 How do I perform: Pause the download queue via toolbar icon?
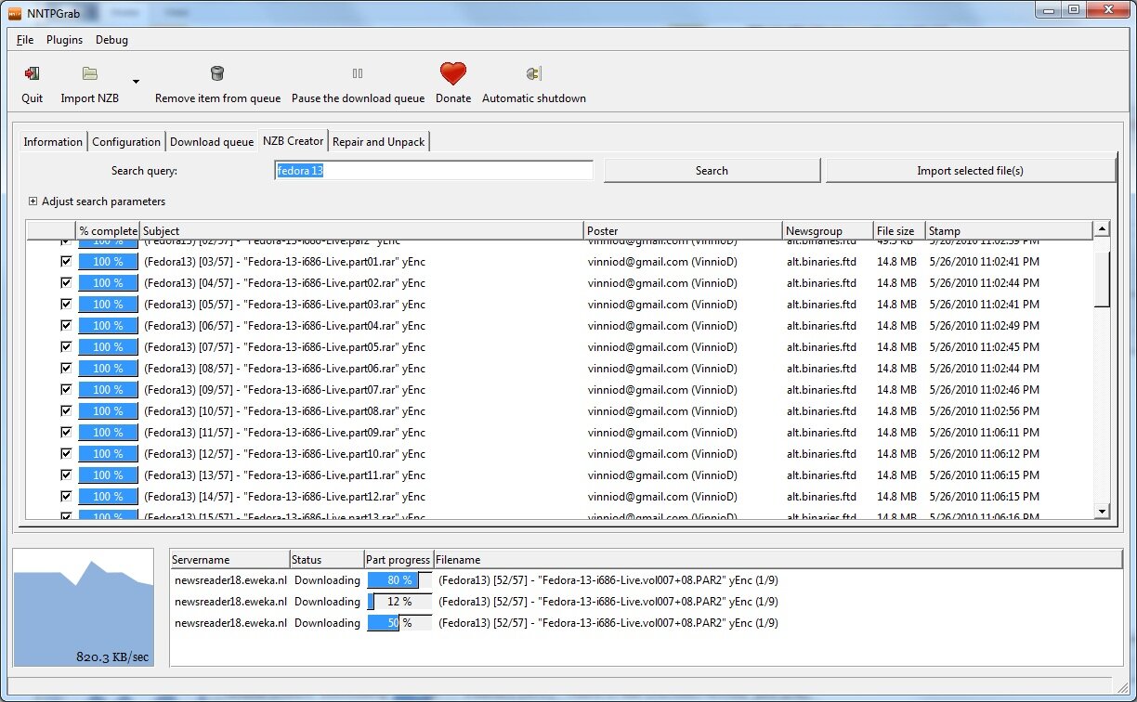[358, 74]
